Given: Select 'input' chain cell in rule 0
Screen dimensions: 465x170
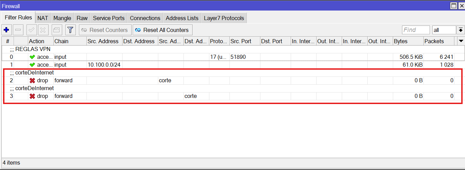Looking at the screenshot, I should (70, 57).
